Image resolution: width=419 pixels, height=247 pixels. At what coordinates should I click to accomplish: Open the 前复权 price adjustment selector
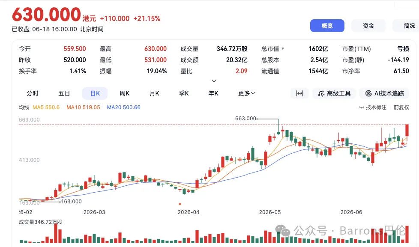point(401,107)
